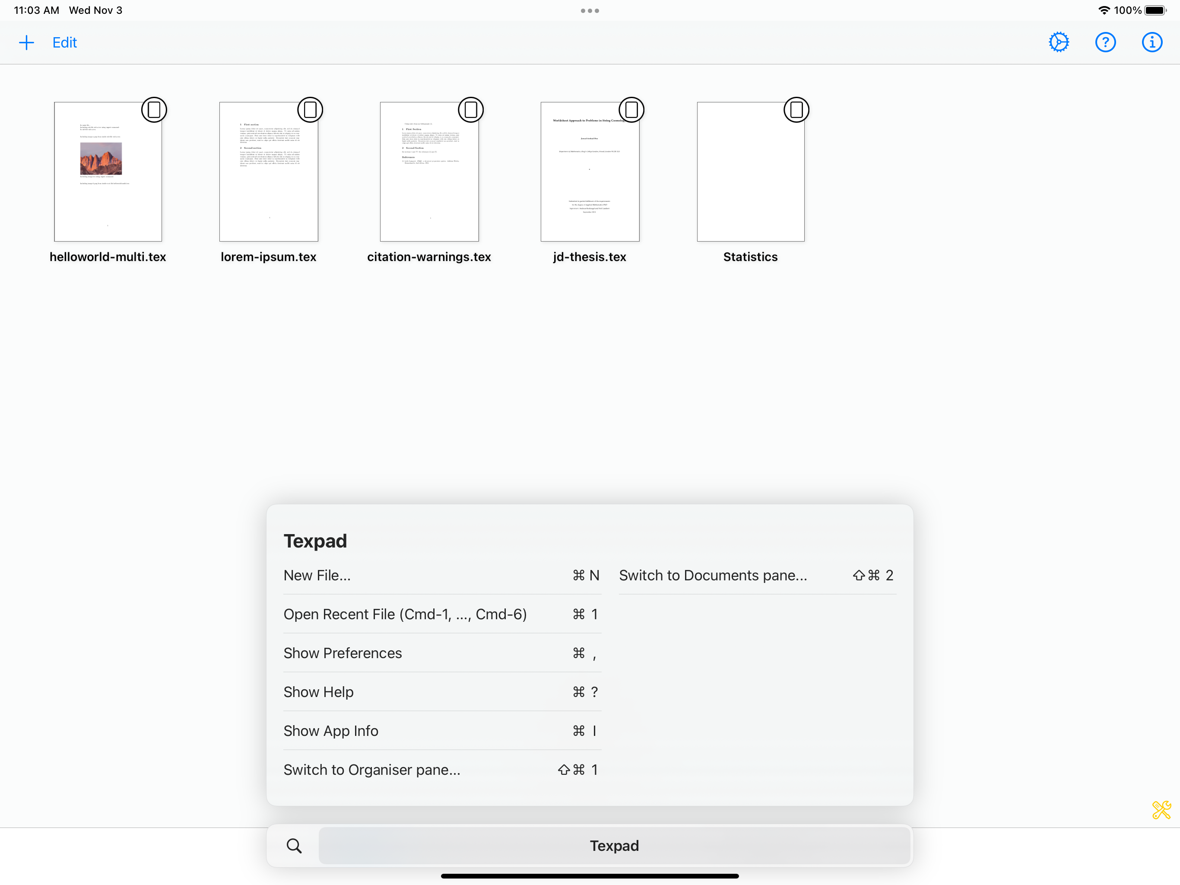Choose New File... shortcut entry

click(442, 576)
